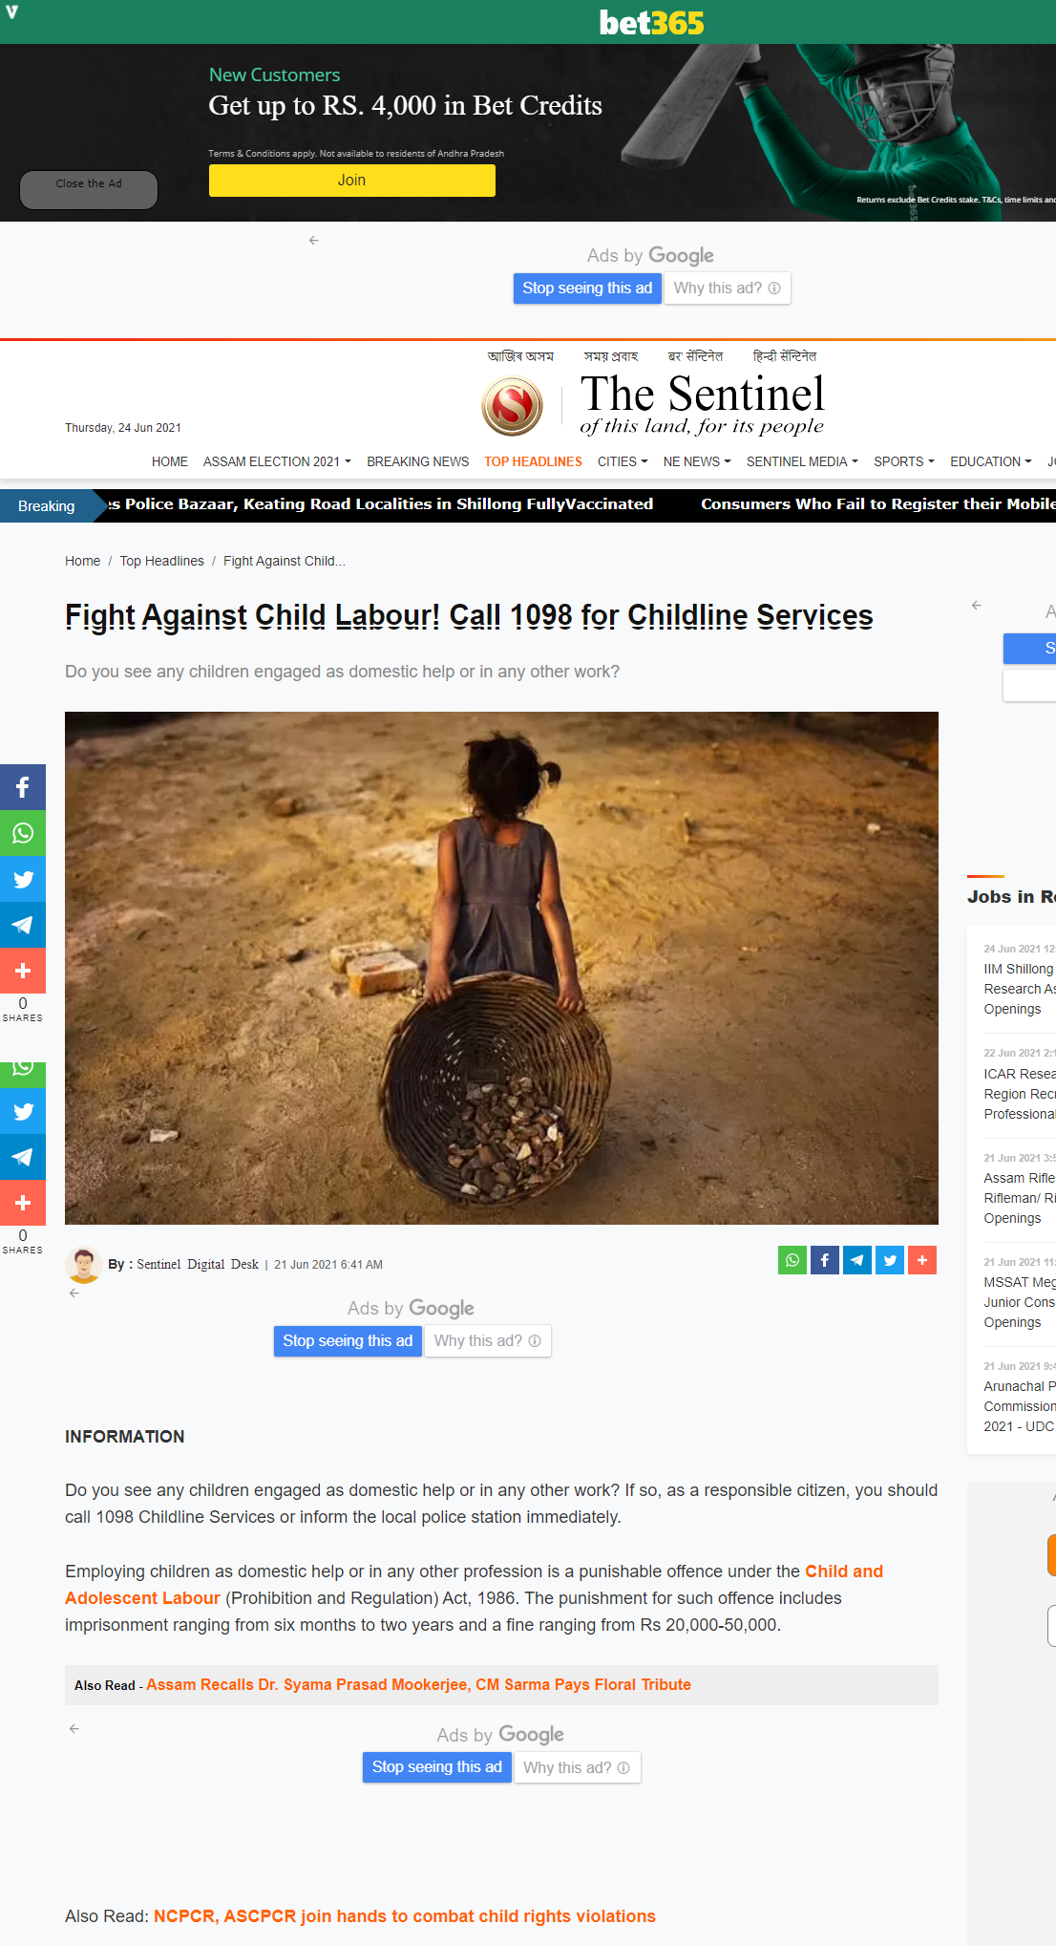Screen dimensions: 1056x1946
Task: Expand the Cities menu dropdown
Action: (x=623, y=461)
